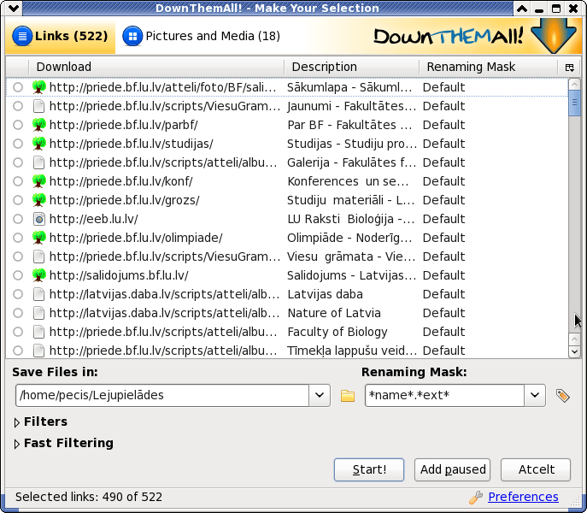
Task: Select the radio button for the Galerija row
Action: tap(18, 162)
